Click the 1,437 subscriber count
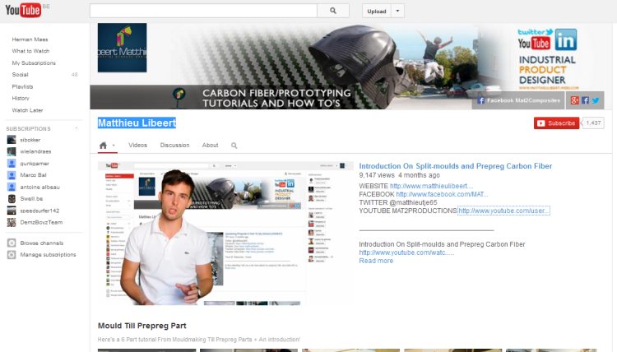 (593, 123)
